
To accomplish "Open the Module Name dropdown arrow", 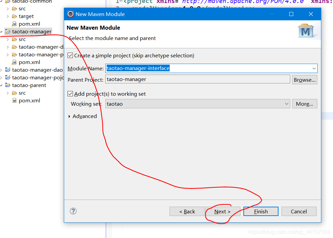I will click(314, 68).
